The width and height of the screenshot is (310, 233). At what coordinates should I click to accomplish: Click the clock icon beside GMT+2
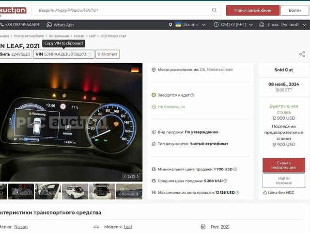click(216, 25)
